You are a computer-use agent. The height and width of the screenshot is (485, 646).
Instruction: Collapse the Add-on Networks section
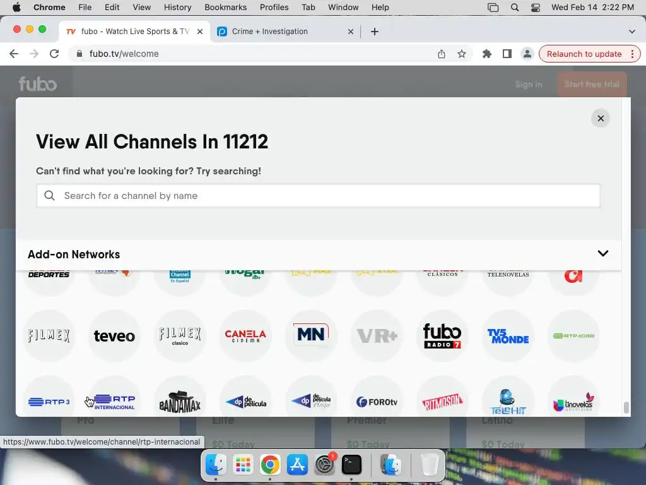click(x=602, y=254)
